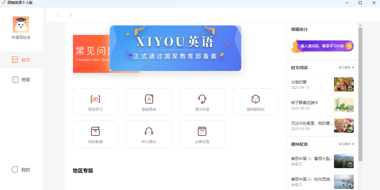Maximize the 西柚英语个人版 window
The width and height of the screenshot is (380, 190).
click(x=360, y=3)
